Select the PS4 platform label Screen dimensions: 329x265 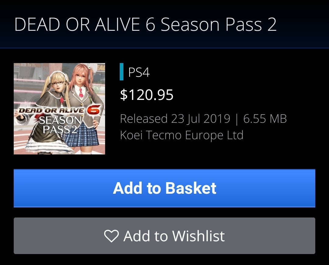tap(139, 72)
